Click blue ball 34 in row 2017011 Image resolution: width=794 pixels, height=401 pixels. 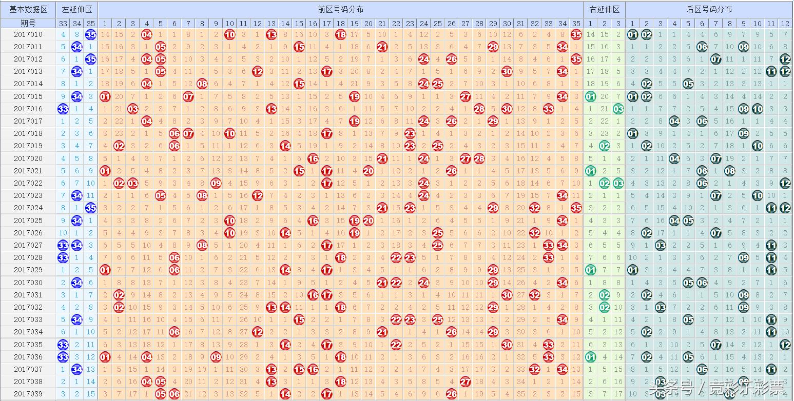(77, 47)
